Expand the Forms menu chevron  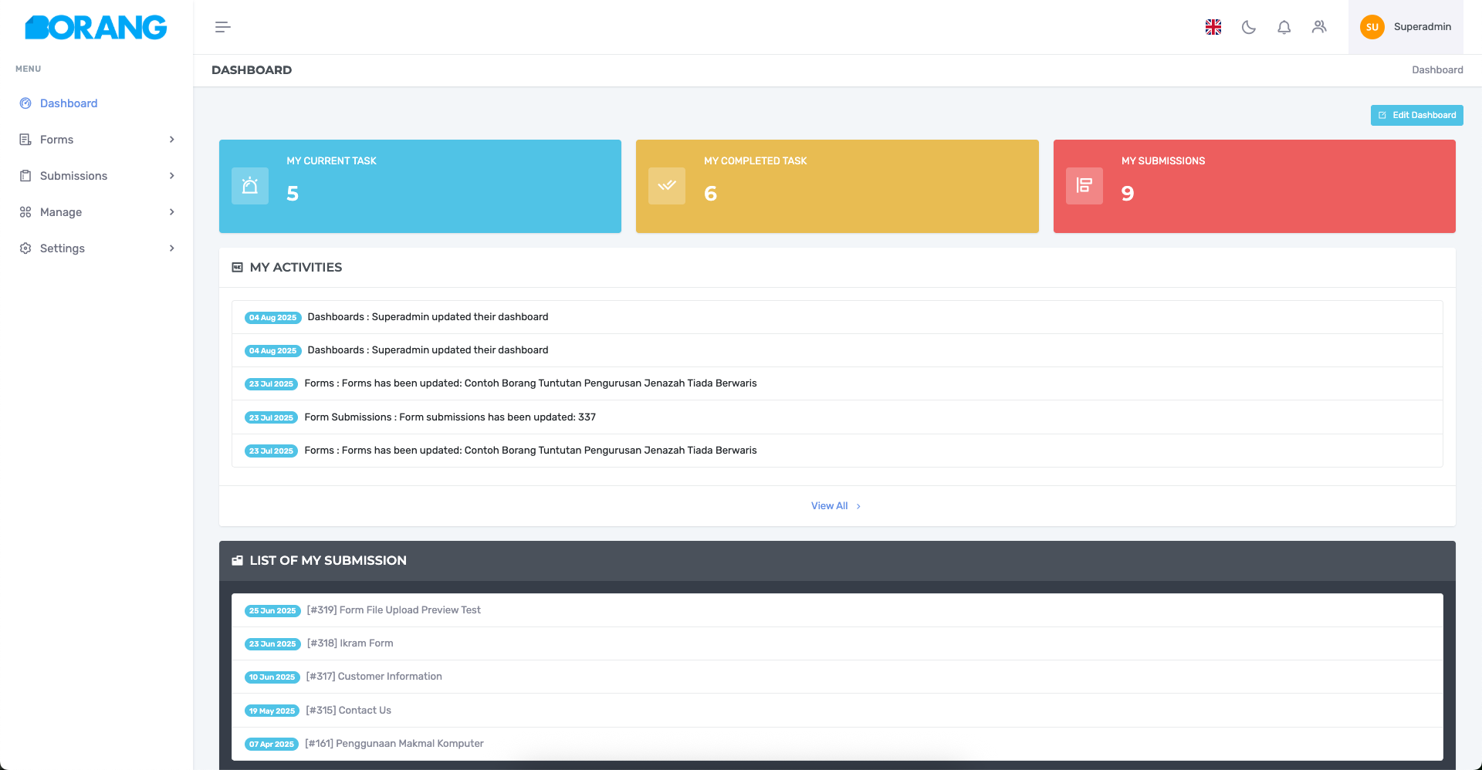coord(171,140)
